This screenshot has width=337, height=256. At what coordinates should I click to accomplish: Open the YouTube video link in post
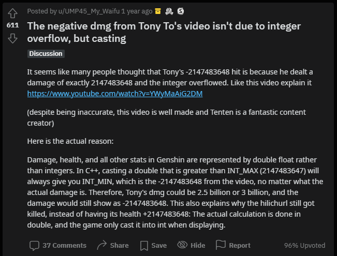pos(115,94)
